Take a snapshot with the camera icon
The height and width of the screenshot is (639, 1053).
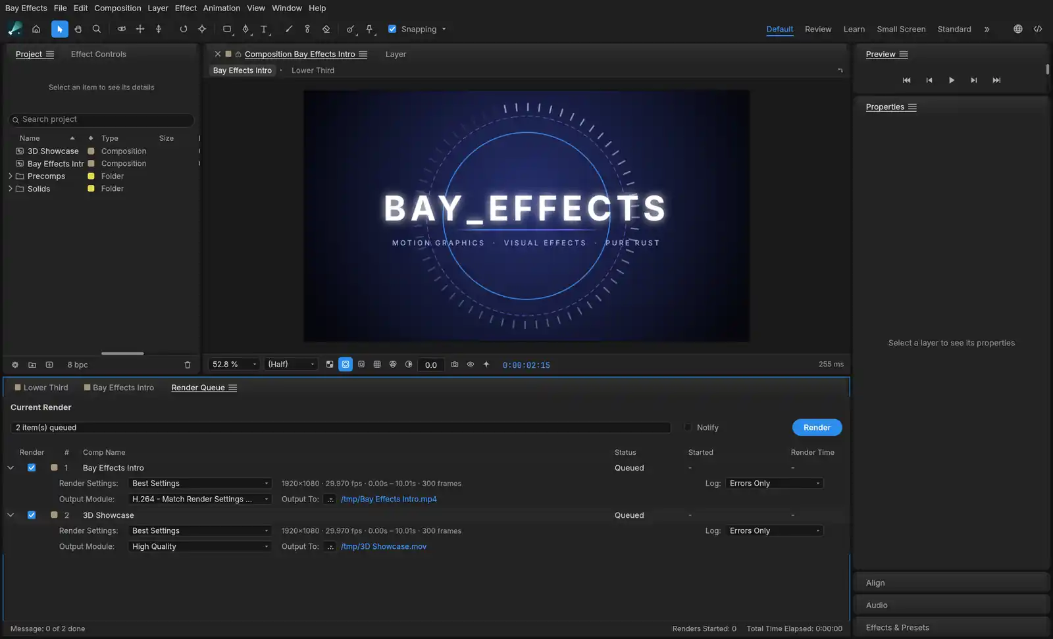tap(455, 364)
